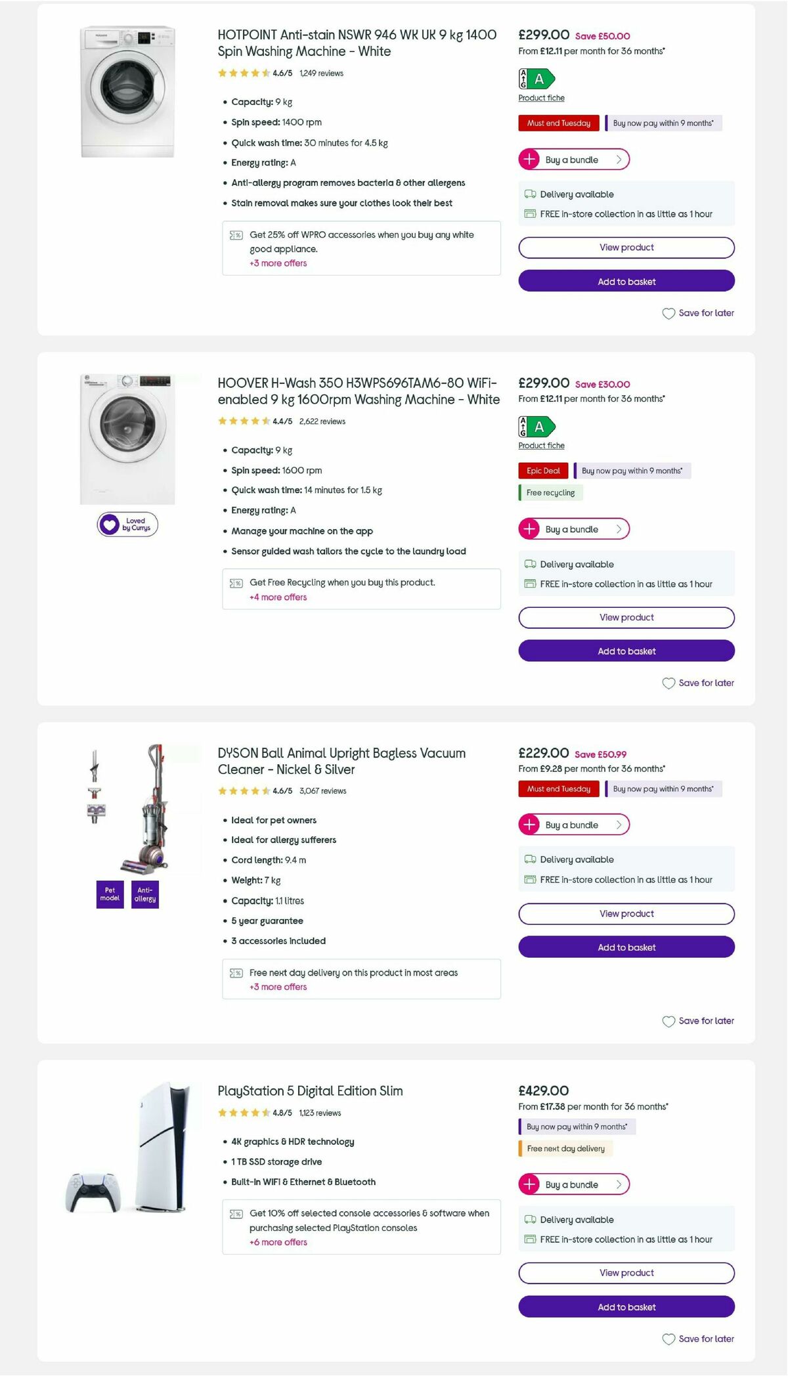Image resolution: width=788 pixels, height=1376 pixels.
Task: Save the Hoover H-Wash 350 for later
Action: coord(697,683)
